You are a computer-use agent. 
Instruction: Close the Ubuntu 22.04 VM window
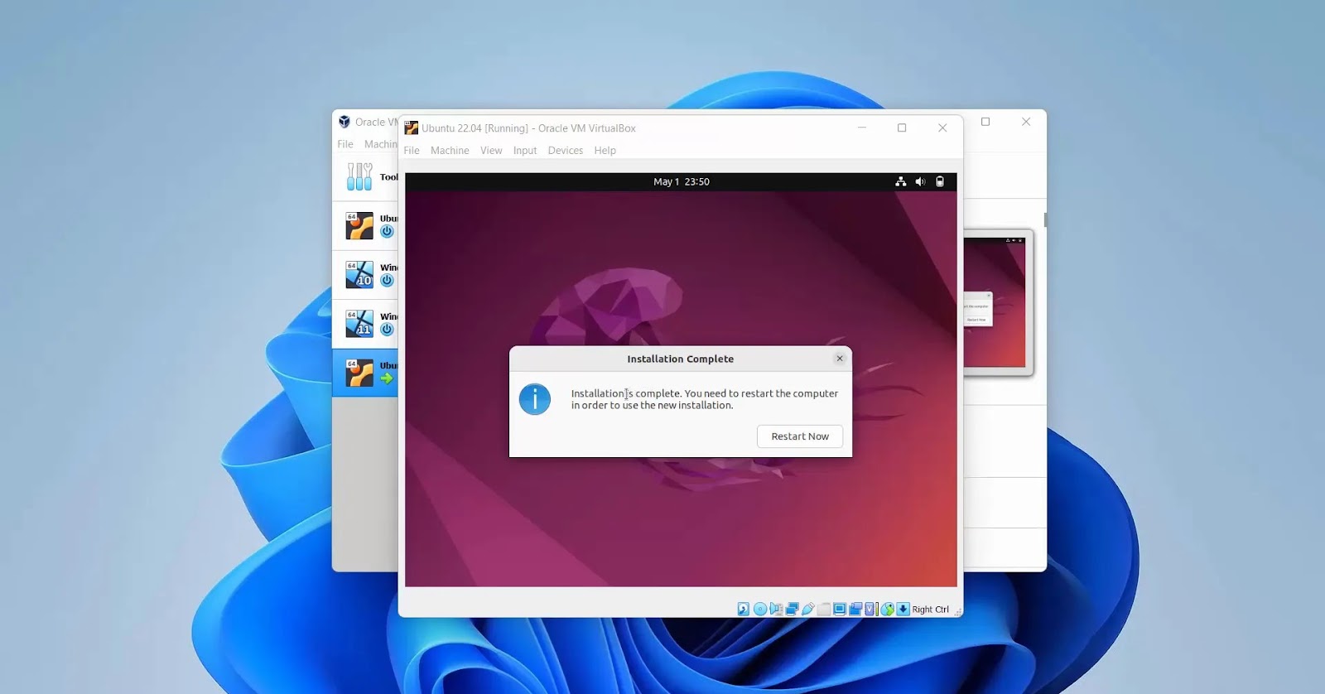pos(942,128)
